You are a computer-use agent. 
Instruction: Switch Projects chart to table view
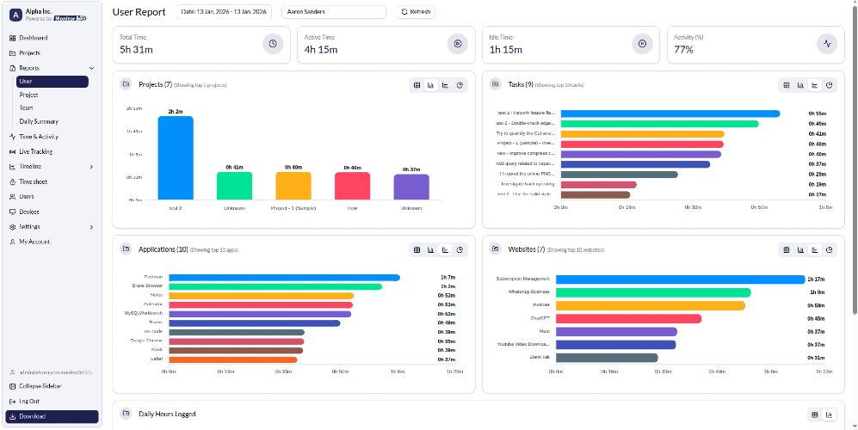(417, 85)
